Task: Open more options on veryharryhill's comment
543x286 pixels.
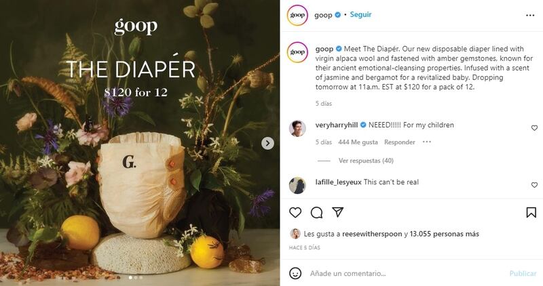Action: 427,142
